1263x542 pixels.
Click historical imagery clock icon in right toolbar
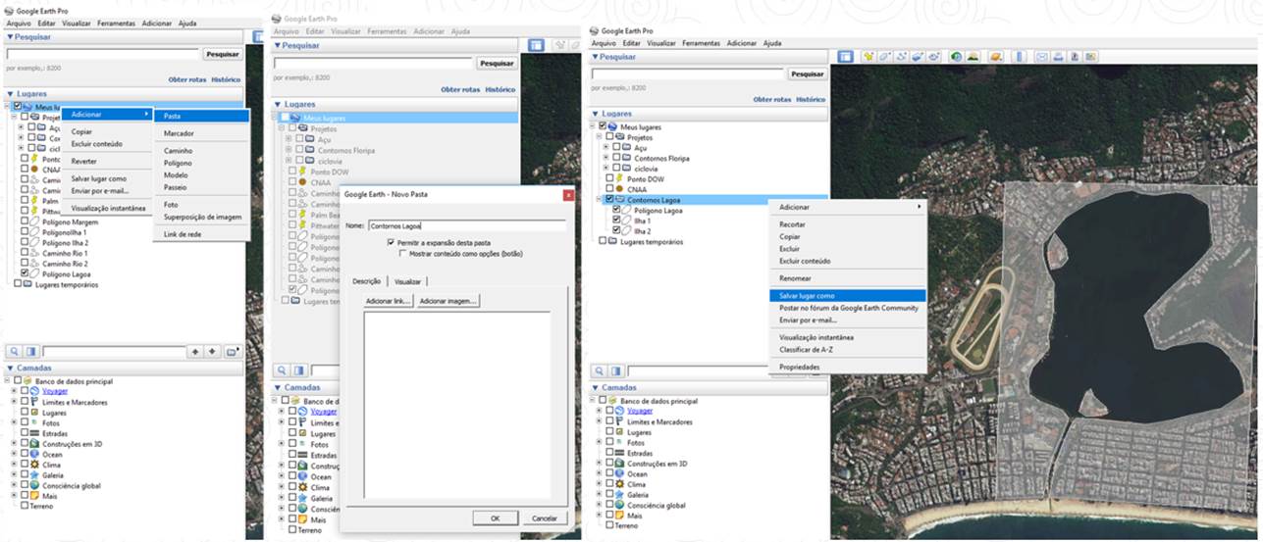tap(956, 57)
